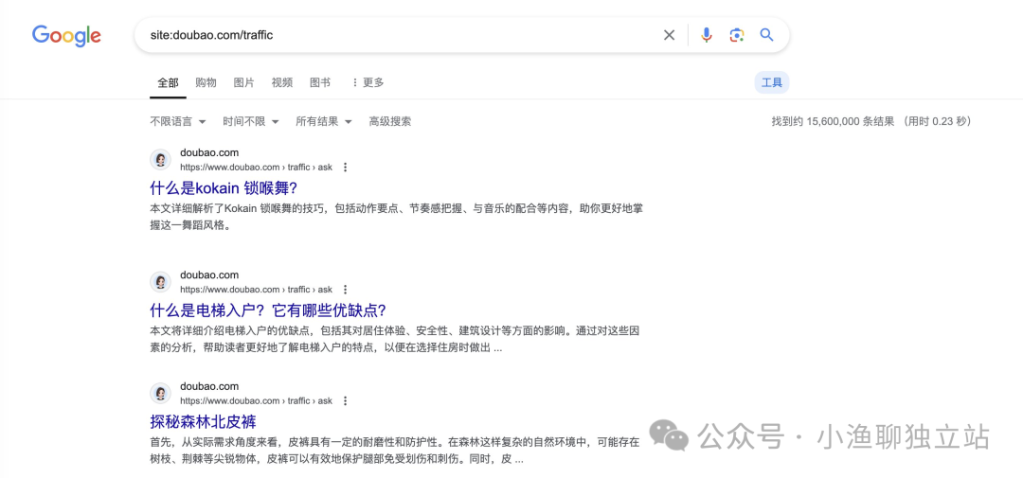Click doubao favicon beside 电梯入户 result
Screen dimensions: 1023x478
coord(160,282)
